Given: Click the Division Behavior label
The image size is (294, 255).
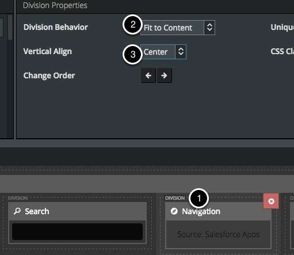Looking at the screenshot, I should tap(56, 27).
